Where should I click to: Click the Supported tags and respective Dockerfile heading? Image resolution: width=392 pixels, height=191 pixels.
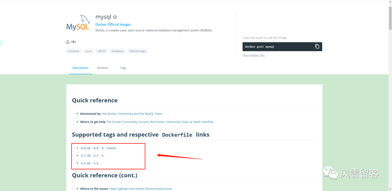pyautogui.click(x=140, y=135)
